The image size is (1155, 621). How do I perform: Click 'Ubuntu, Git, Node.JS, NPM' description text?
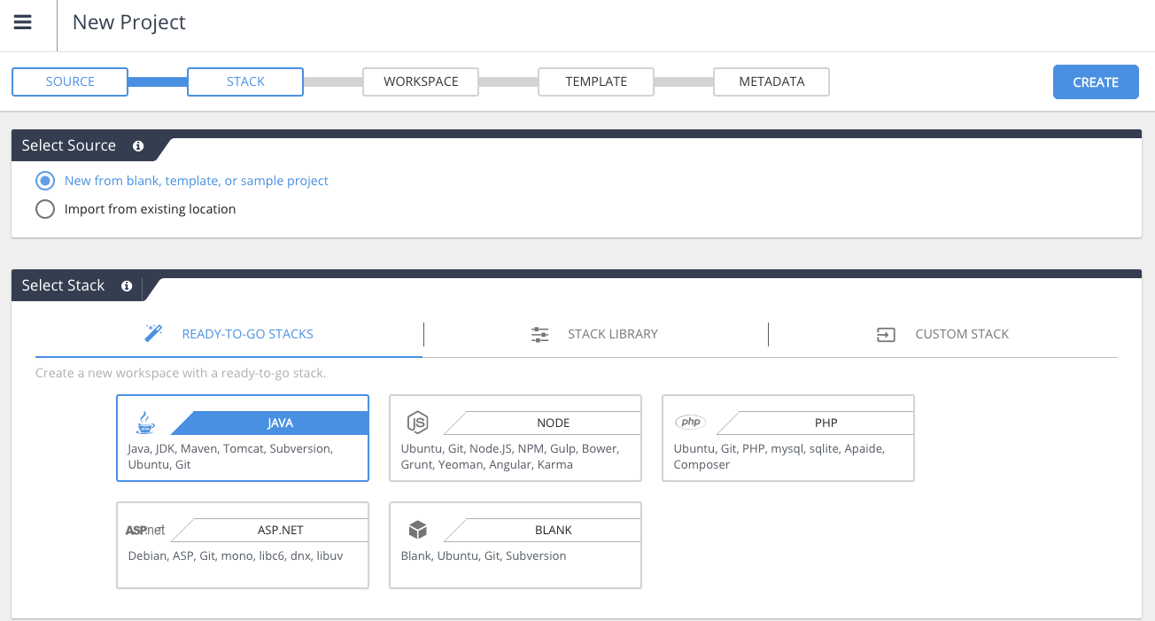pos(510,456)
